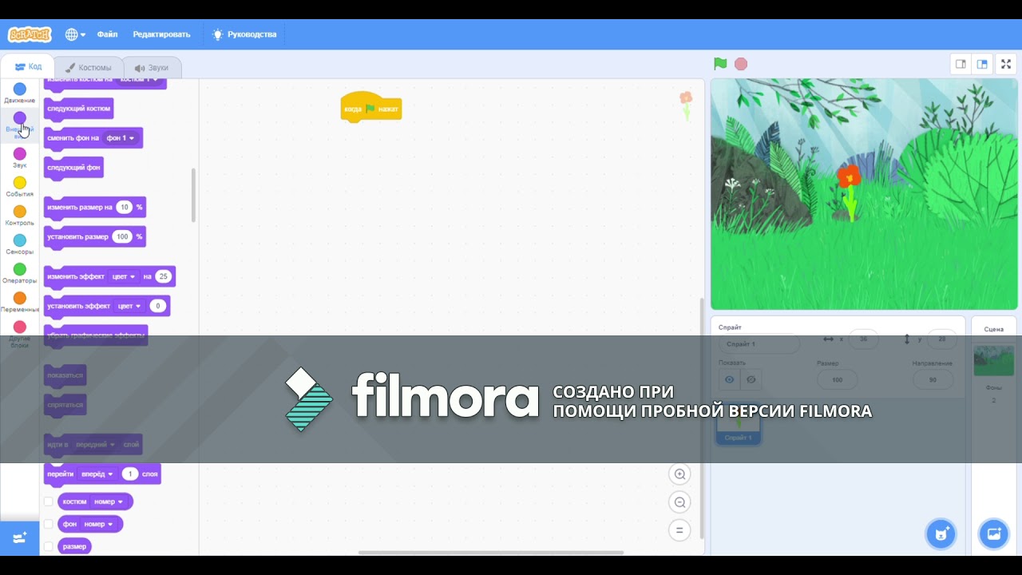The image size is (1022, 575).
Task: Open номер dropdown in костюм block
Action: [x=108, y=502]
